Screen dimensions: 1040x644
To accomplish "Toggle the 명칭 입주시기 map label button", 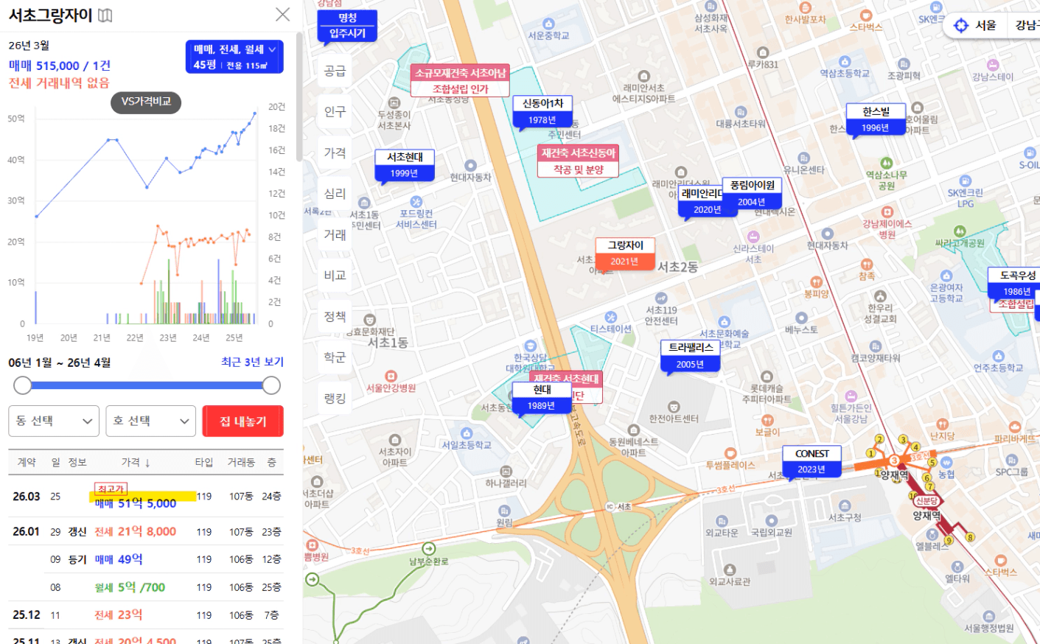I will tap(347, 25).
